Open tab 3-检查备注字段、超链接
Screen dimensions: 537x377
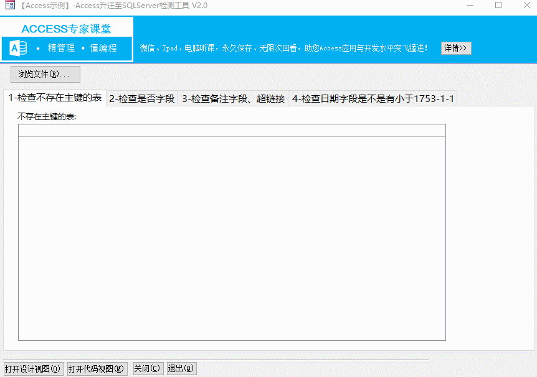(233, 99)
